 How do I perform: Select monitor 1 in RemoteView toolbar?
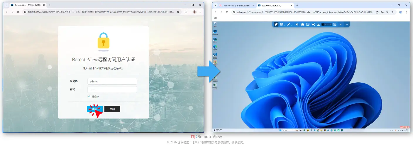(x=323, y=24)
